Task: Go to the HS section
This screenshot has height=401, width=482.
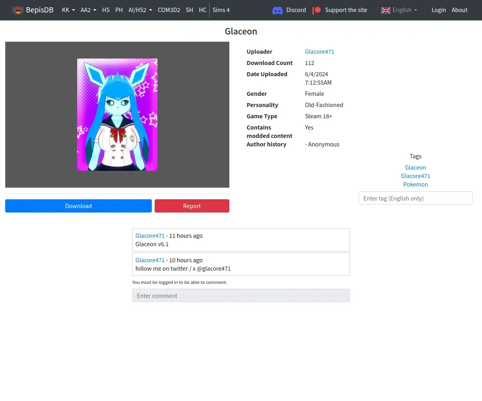Action: pyautogui.click(x=106, y=10)
